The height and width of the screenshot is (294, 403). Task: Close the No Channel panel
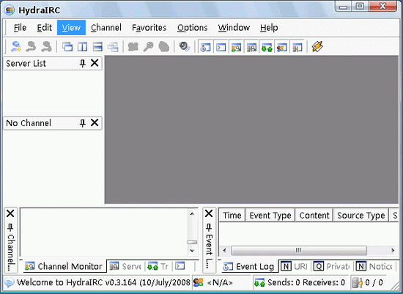tap(95, 122)
